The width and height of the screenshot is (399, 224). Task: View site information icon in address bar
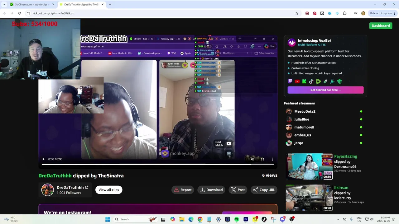coord(28,13)
